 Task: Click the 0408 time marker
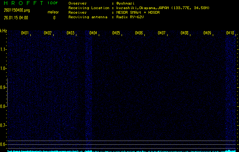click(x=184, y=33)
